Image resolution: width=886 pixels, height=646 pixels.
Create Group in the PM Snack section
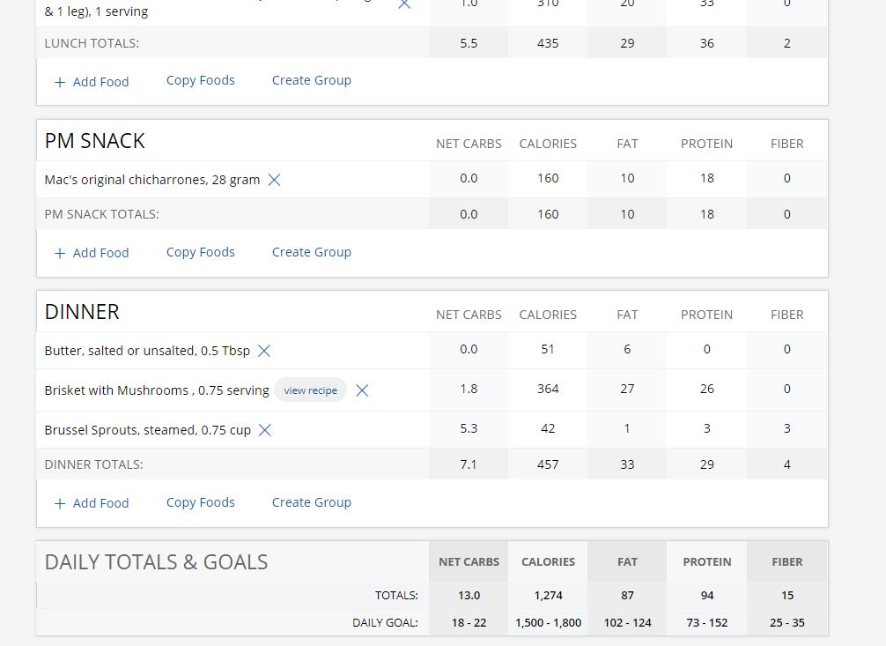point(312,252)
